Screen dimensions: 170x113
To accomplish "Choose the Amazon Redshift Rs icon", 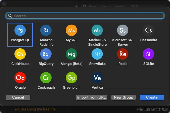I will click(46, 30).
